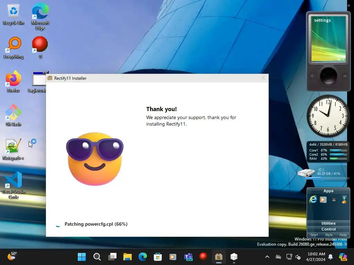Open Microsoft Teams from the taskbar
The image size is (354, 265).
coord(188,257)
